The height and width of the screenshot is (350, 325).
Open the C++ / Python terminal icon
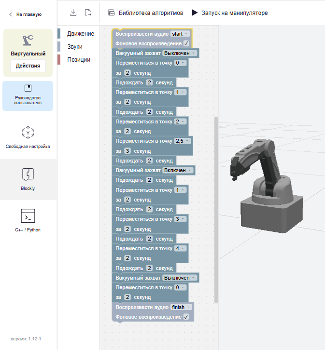point(28,216)
